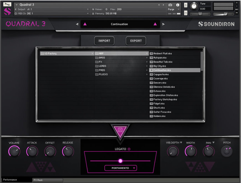Click the dice randomize preset icon
Viewport: 241px width, 183px height.
click(x=120, y=129)
